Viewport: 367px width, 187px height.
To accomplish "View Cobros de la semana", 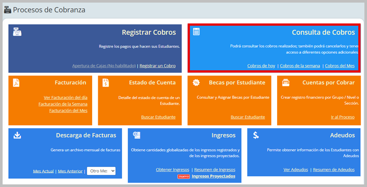I will click(x=300, y=66).
